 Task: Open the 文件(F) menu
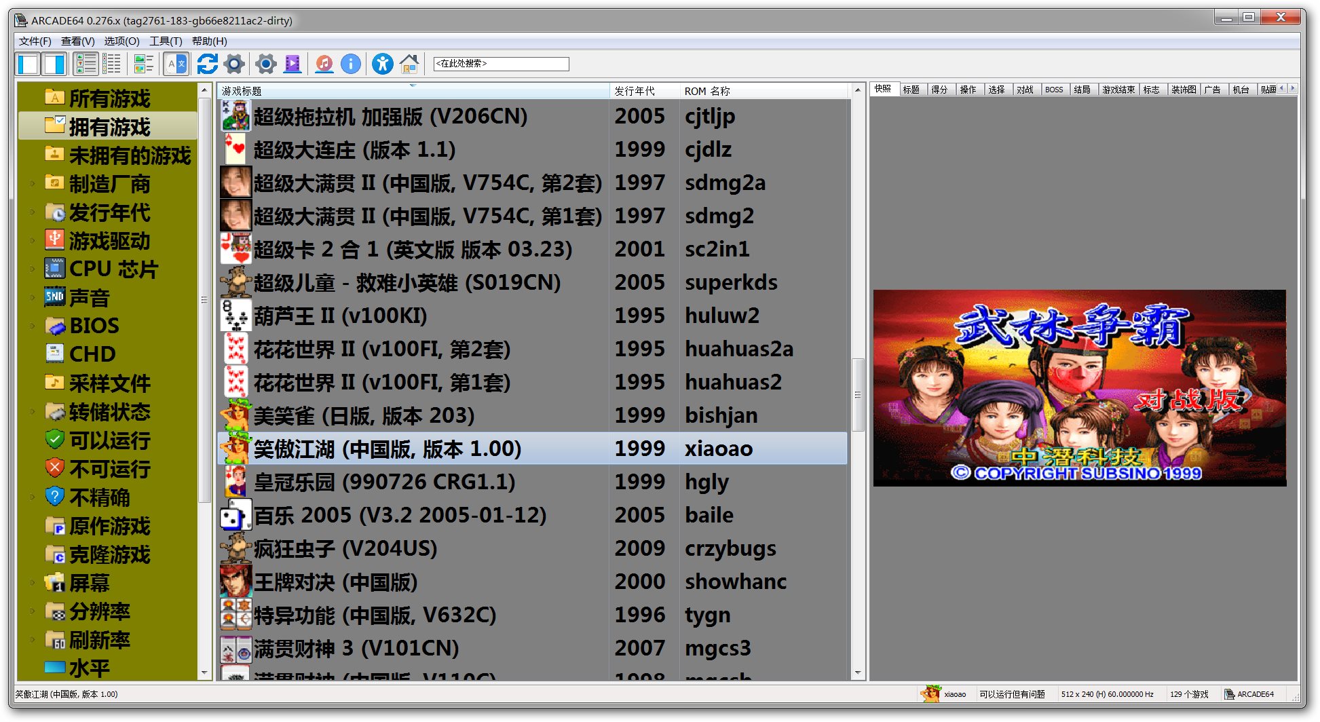point(35,41)
